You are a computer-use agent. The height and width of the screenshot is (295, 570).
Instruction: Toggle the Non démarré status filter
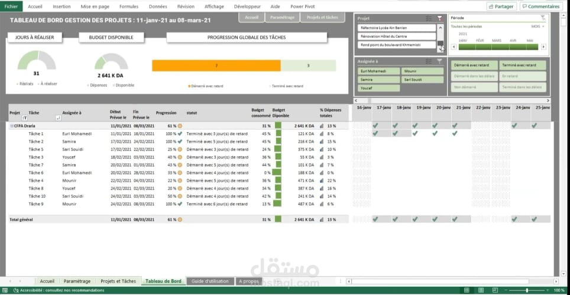(474, 87)
